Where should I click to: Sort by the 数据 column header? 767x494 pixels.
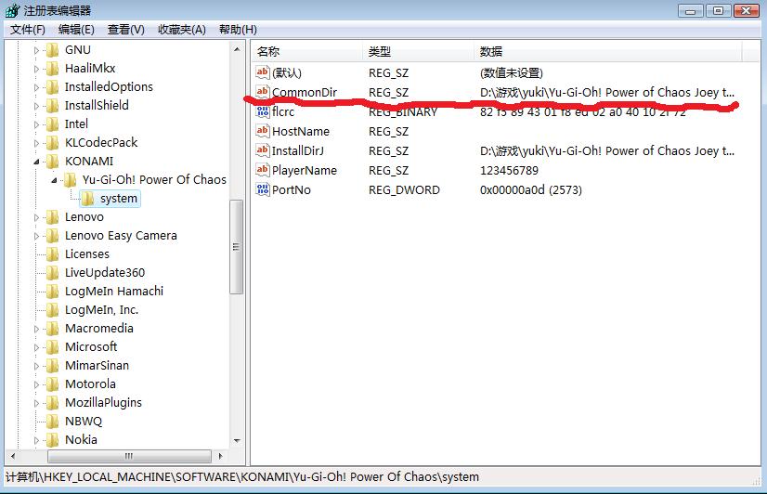coord(608,51)
